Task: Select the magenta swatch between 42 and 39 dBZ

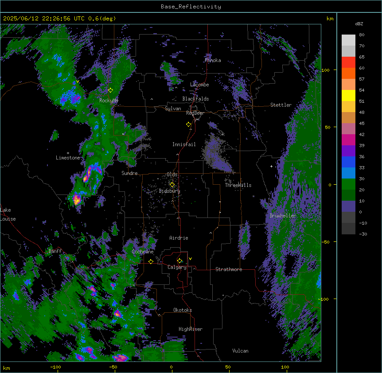Action: point(348,140)
